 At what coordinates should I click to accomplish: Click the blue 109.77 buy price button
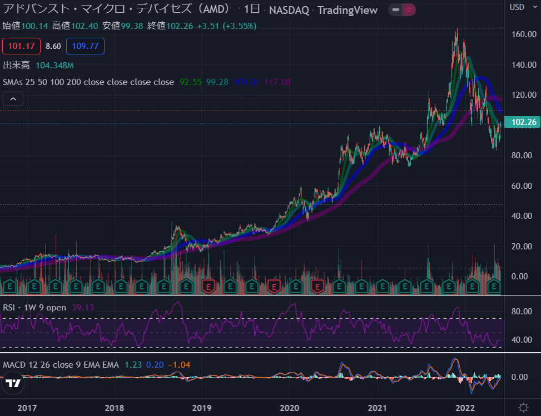tap(85, 46)
